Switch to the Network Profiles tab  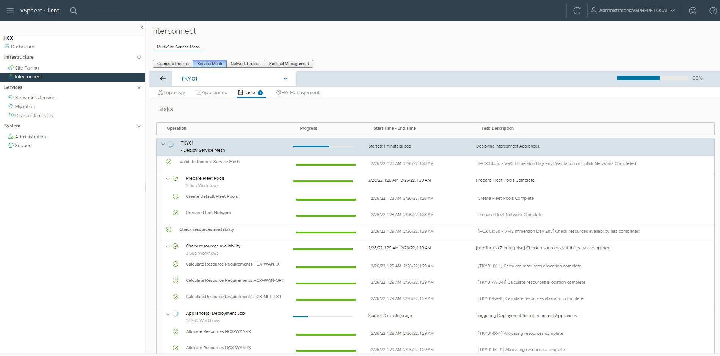[x=246, y=64]
